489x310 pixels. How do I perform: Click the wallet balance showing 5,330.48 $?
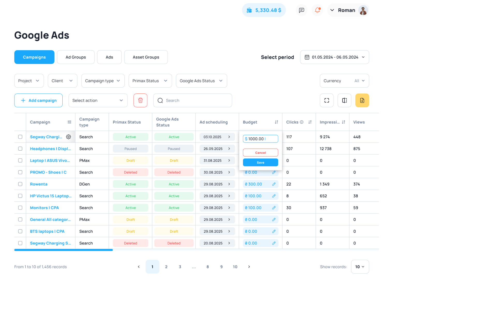point(264,10)
